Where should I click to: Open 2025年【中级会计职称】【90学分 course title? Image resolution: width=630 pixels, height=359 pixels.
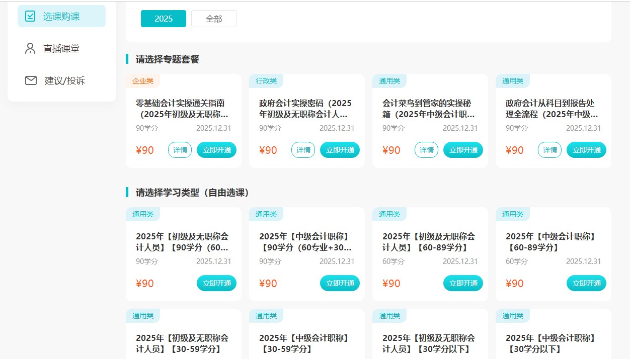305,242
